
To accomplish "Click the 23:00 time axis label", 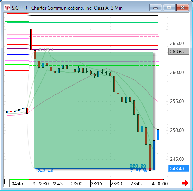I will [x=77, y=184].
